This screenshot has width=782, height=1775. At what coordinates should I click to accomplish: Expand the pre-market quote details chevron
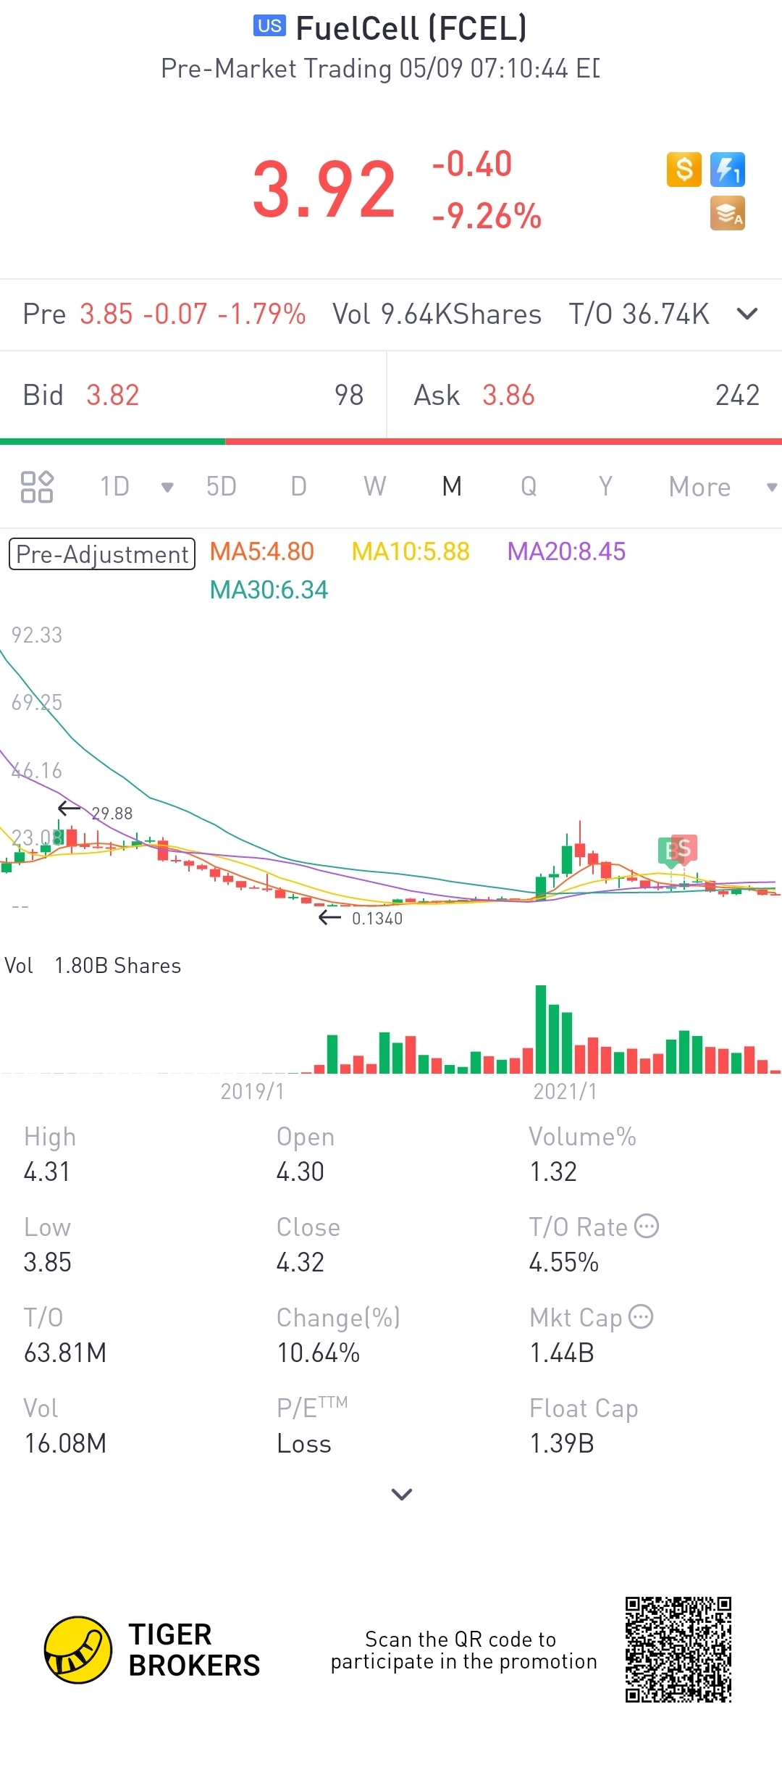click(x=747, y=314)
